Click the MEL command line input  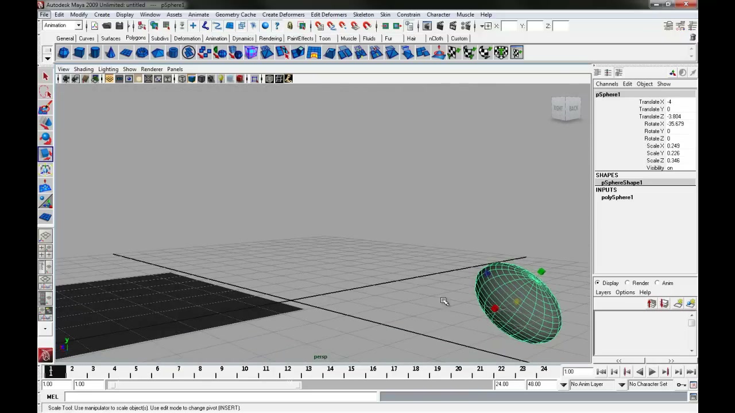[x=221, y=396]
